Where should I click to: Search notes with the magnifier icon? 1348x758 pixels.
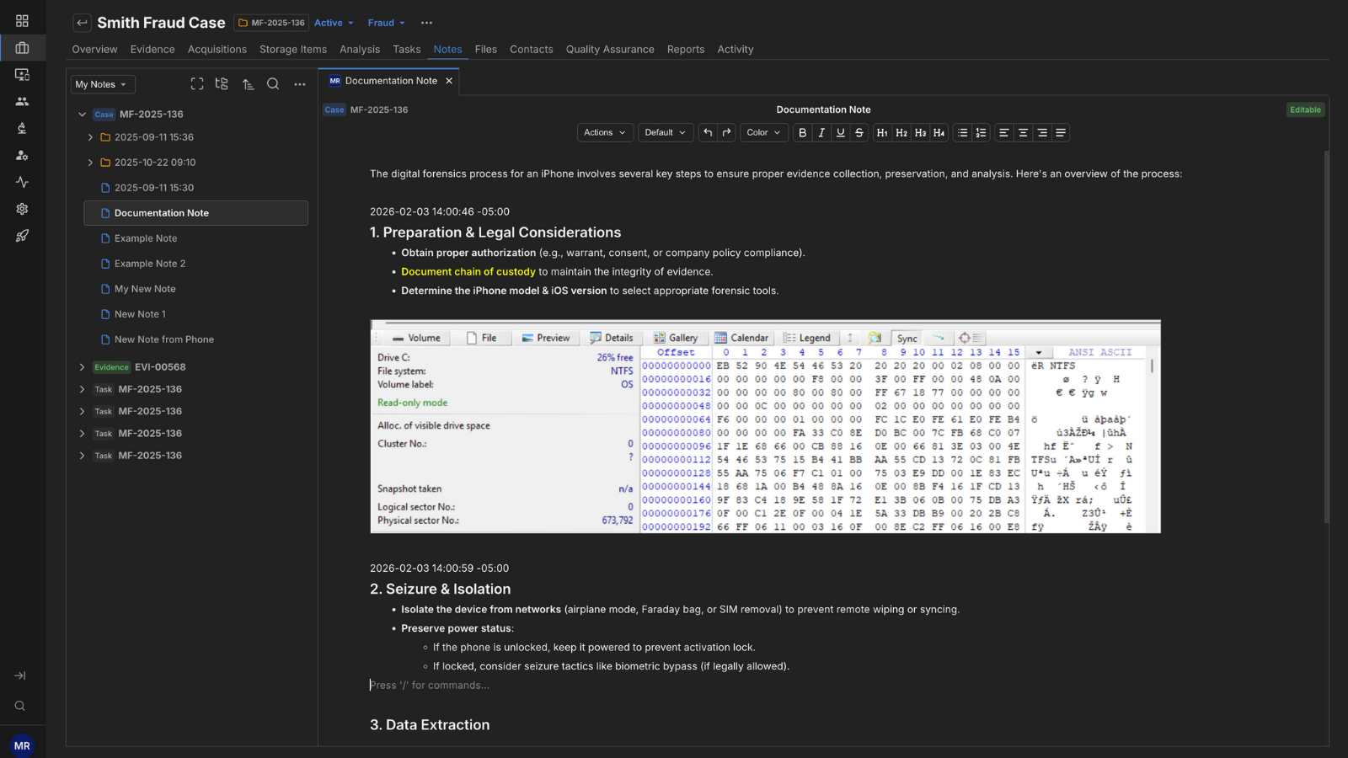(273, 84)
